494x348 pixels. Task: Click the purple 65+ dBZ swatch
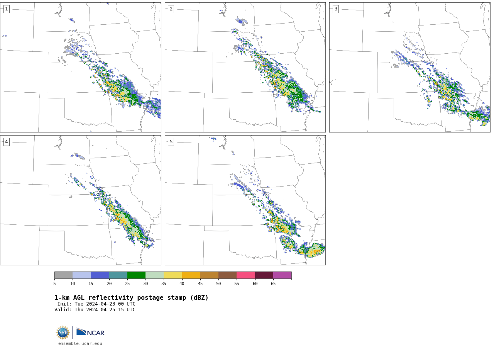tap(282, 275)
